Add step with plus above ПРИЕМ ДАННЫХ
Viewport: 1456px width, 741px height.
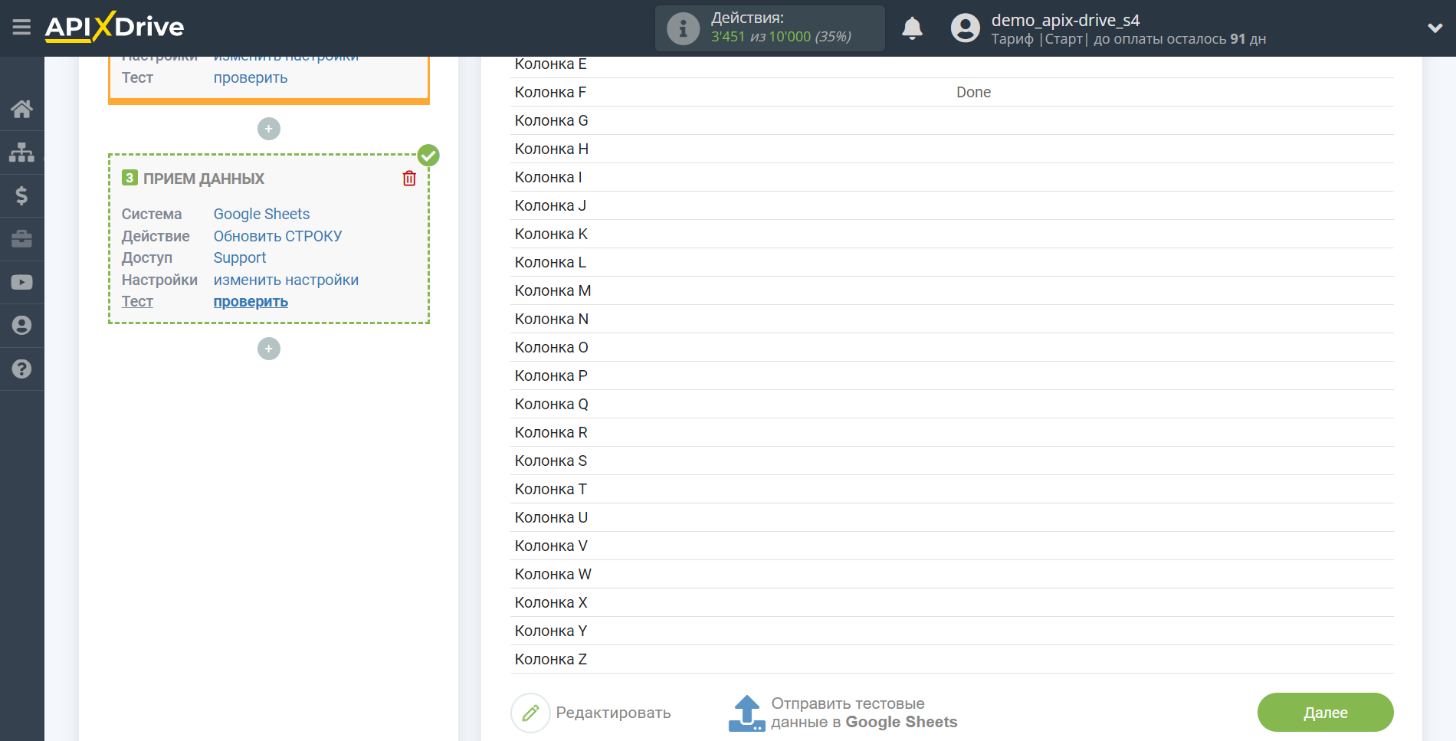point(269,129)
